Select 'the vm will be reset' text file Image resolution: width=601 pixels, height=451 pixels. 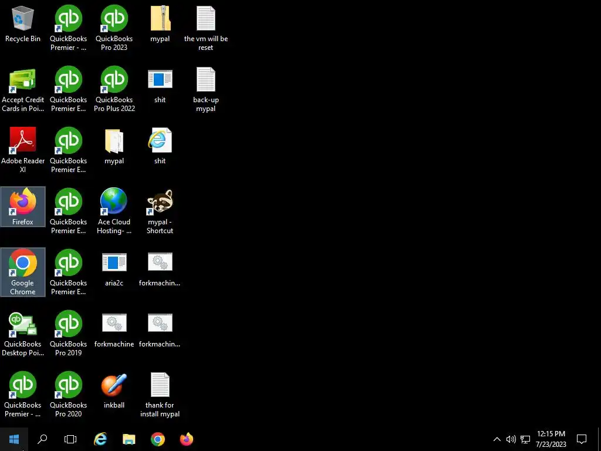click(x=206, y=28)
